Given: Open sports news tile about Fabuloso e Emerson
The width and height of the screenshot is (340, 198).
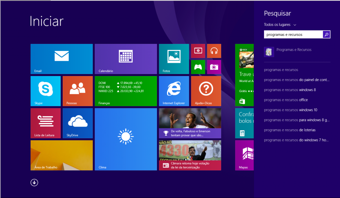Looking at the screenshot, I should pyautogui.click(x=190, y=123).
